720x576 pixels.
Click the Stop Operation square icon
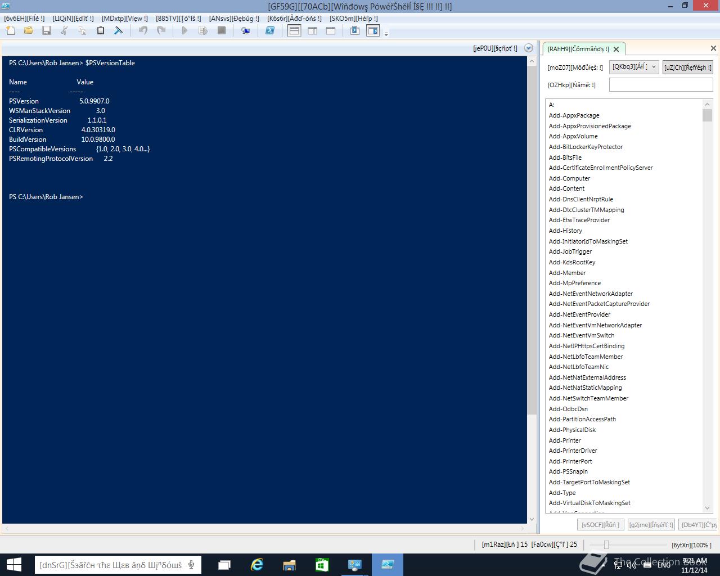coord(222,30)
